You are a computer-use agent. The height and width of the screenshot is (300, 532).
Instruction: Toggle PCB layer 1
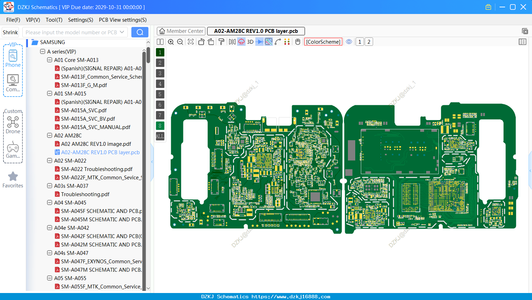point(160,52)
